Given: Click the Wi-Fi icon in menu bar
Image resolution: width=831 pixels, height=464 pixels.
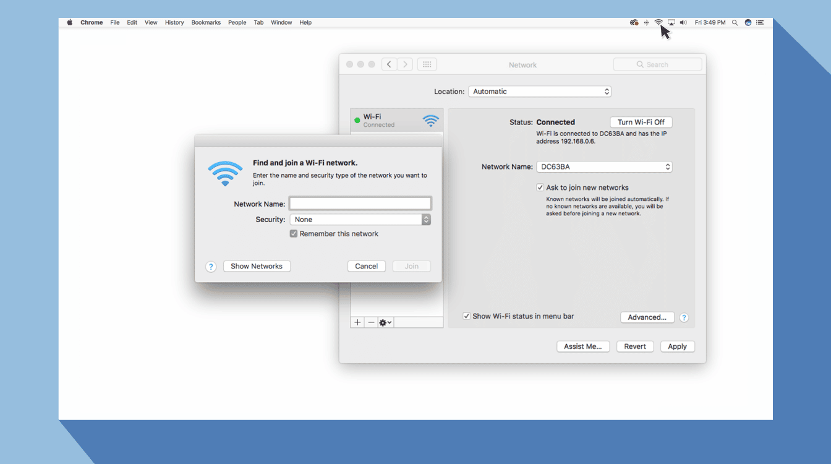Looking at the screenshot, I should (x=658, y=22).
